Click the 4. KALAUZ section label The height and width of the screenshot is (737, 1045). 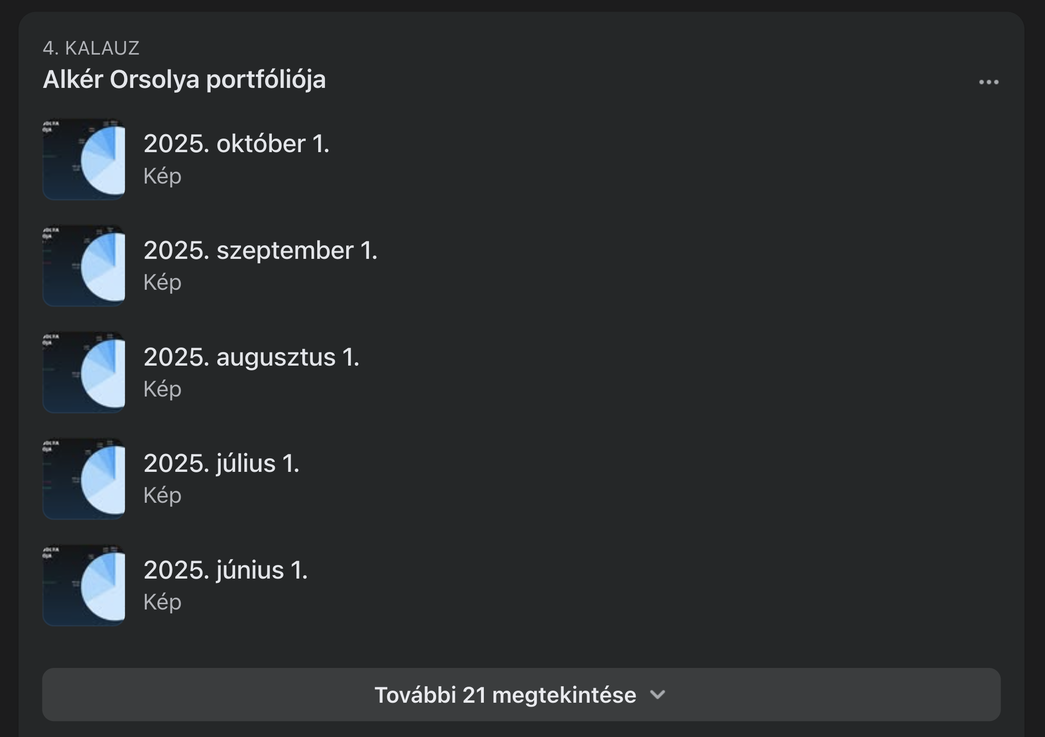point(92,47)
